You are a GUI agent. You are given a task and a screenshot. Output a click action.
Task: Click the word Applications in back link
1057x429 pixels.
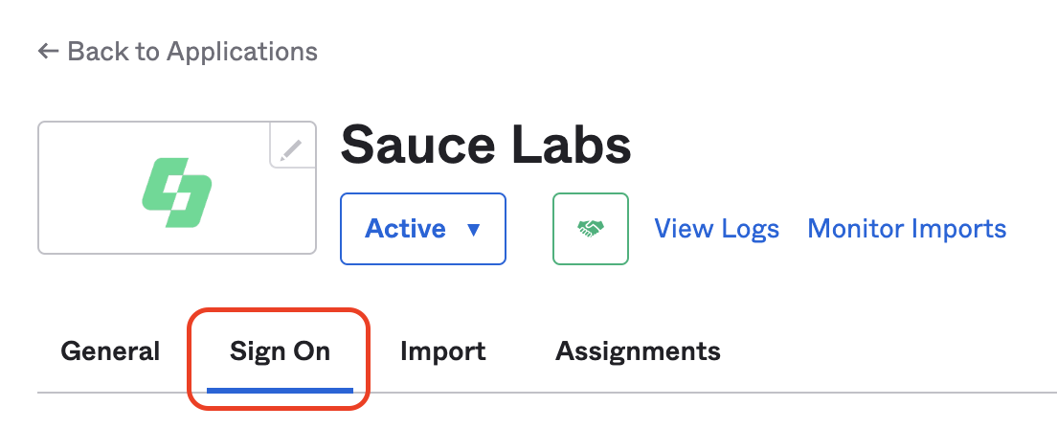click(x=241, y=52)
